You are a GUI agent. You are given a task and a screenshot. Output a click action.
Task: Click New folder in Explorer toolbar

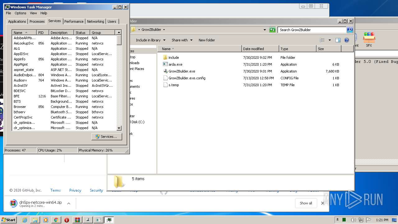click(x=207, y=40)
